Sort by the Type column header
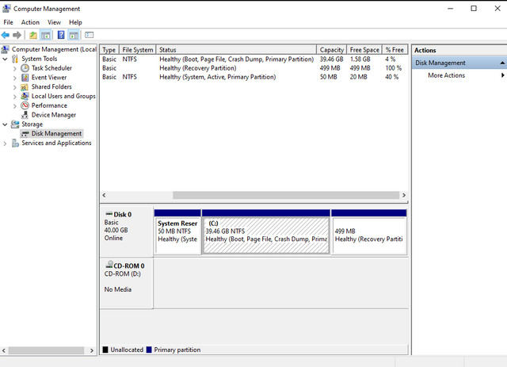 click(109, 50)
